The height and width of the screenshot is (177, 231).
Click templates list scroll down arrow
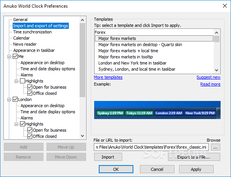click(x=216, y=70)
